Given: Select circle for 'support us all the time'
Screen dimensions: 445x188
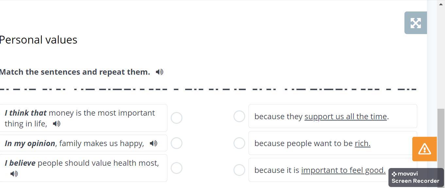Looking at the screenshot, I should [x=239, y=116].
